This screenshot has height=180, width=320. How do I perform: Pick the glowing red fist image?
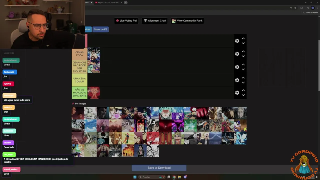point(203,113)
